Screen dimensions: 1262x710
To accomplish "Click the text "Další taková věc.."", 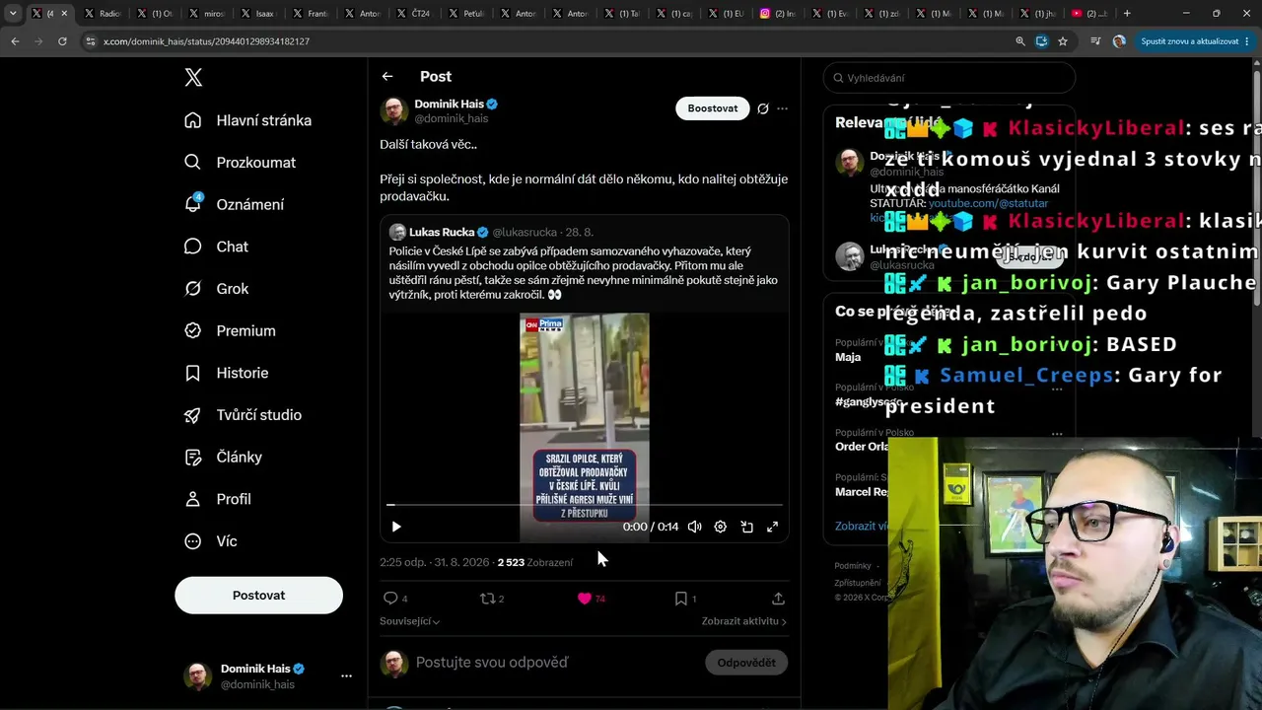I will [x=428, y=144].
